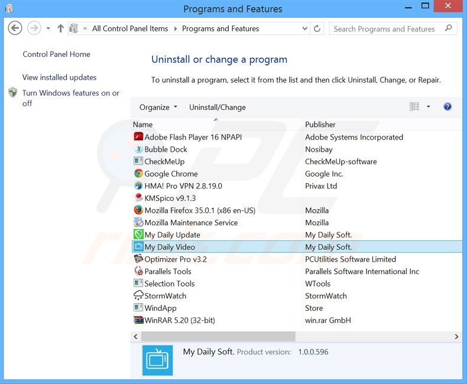Select the KMSpico red button icon
Screen dimensions: 467x384
tap(138, 198)
